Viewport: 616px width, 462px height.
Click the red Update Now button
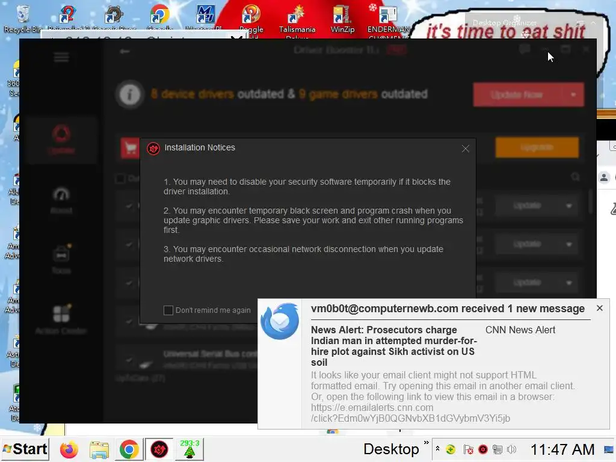click(x=517, y=94)
